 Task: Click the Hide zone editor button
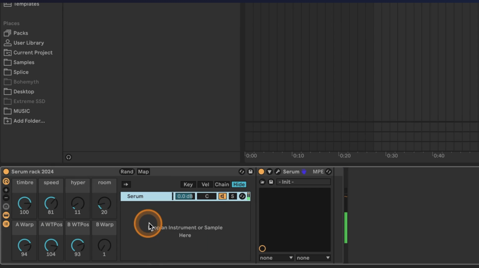click(x=239, y=184)
